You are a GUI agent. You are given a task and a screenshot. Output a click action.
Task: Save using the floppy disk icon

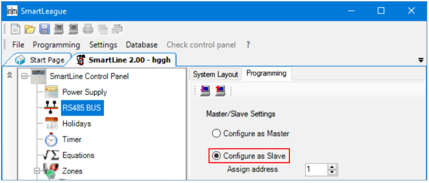[x=44, y=29]
